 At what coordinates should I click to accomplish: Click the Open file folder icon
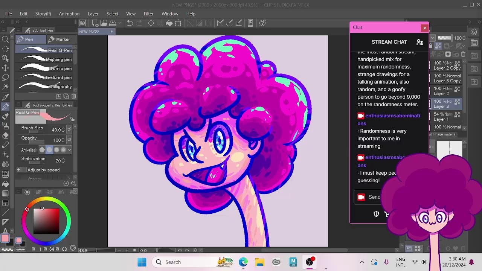104,23
